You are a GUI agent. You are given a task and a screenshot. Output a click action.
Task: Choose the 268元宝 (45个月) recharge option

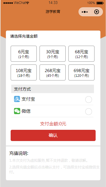tap(53, 73)
